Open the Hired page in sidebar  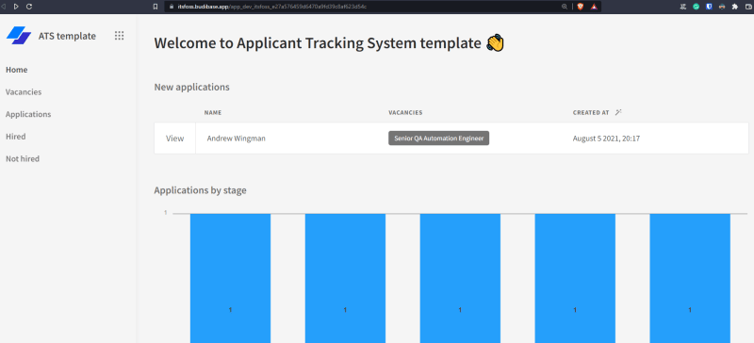[x=15, y=137]
